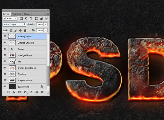
Task: Hide the smudged Layer
Action: (5, 55)
